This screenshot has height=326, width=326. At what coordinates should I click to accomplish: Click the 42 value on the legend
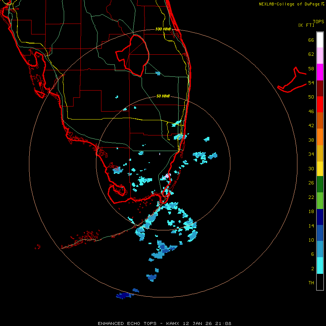pyautogui.click(x=311, y=126)
